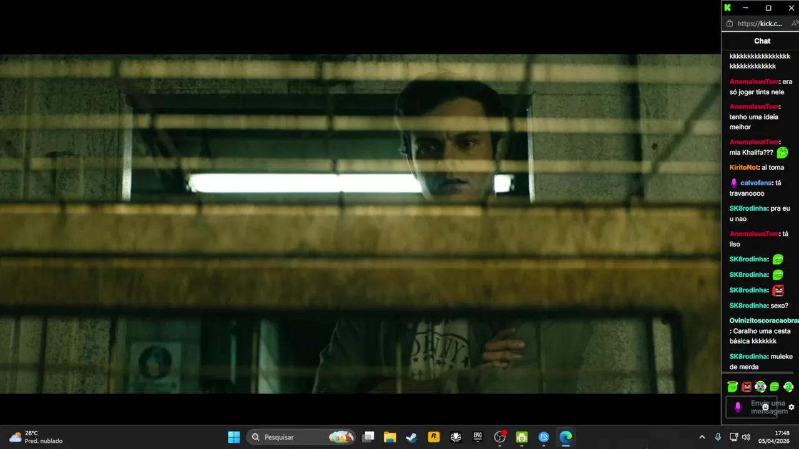Viewport: 799px width, 449px height.
Task: Click the message 'ai toma'
Action: [x=773, y=167]
